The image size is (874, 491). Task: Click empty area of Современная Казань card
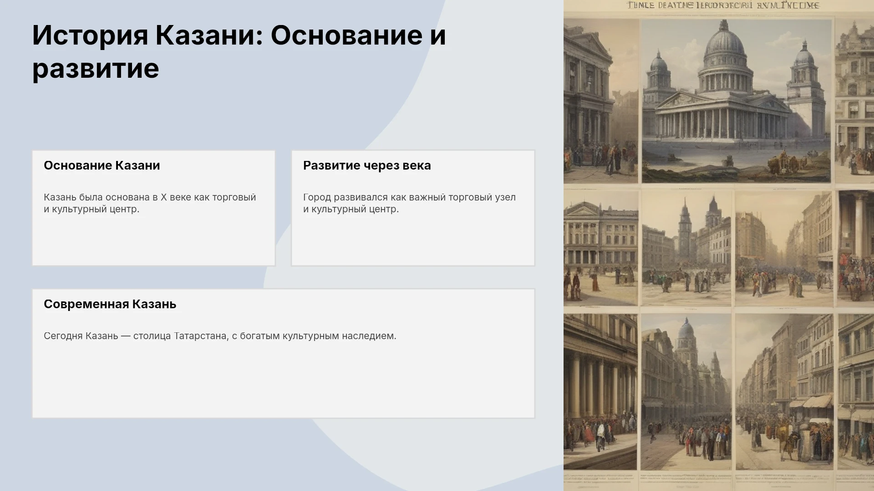(283, 382)
